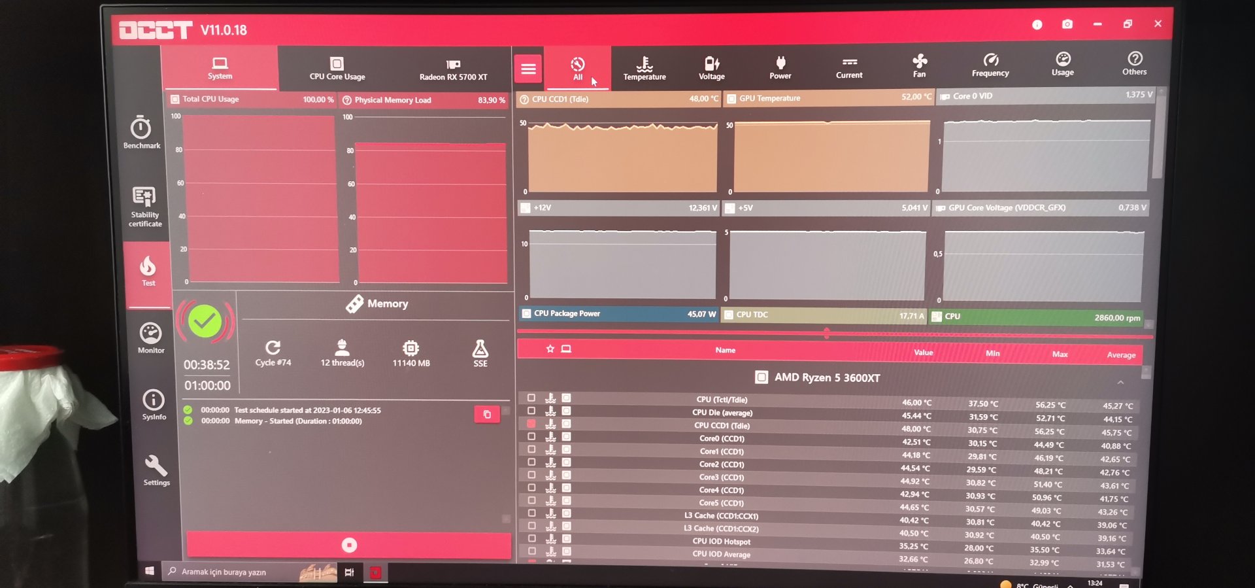Image resolution: width=1255 pixels, height=588 pixels.
Task: Sort table by Max column
Action: click(1060, 354)
